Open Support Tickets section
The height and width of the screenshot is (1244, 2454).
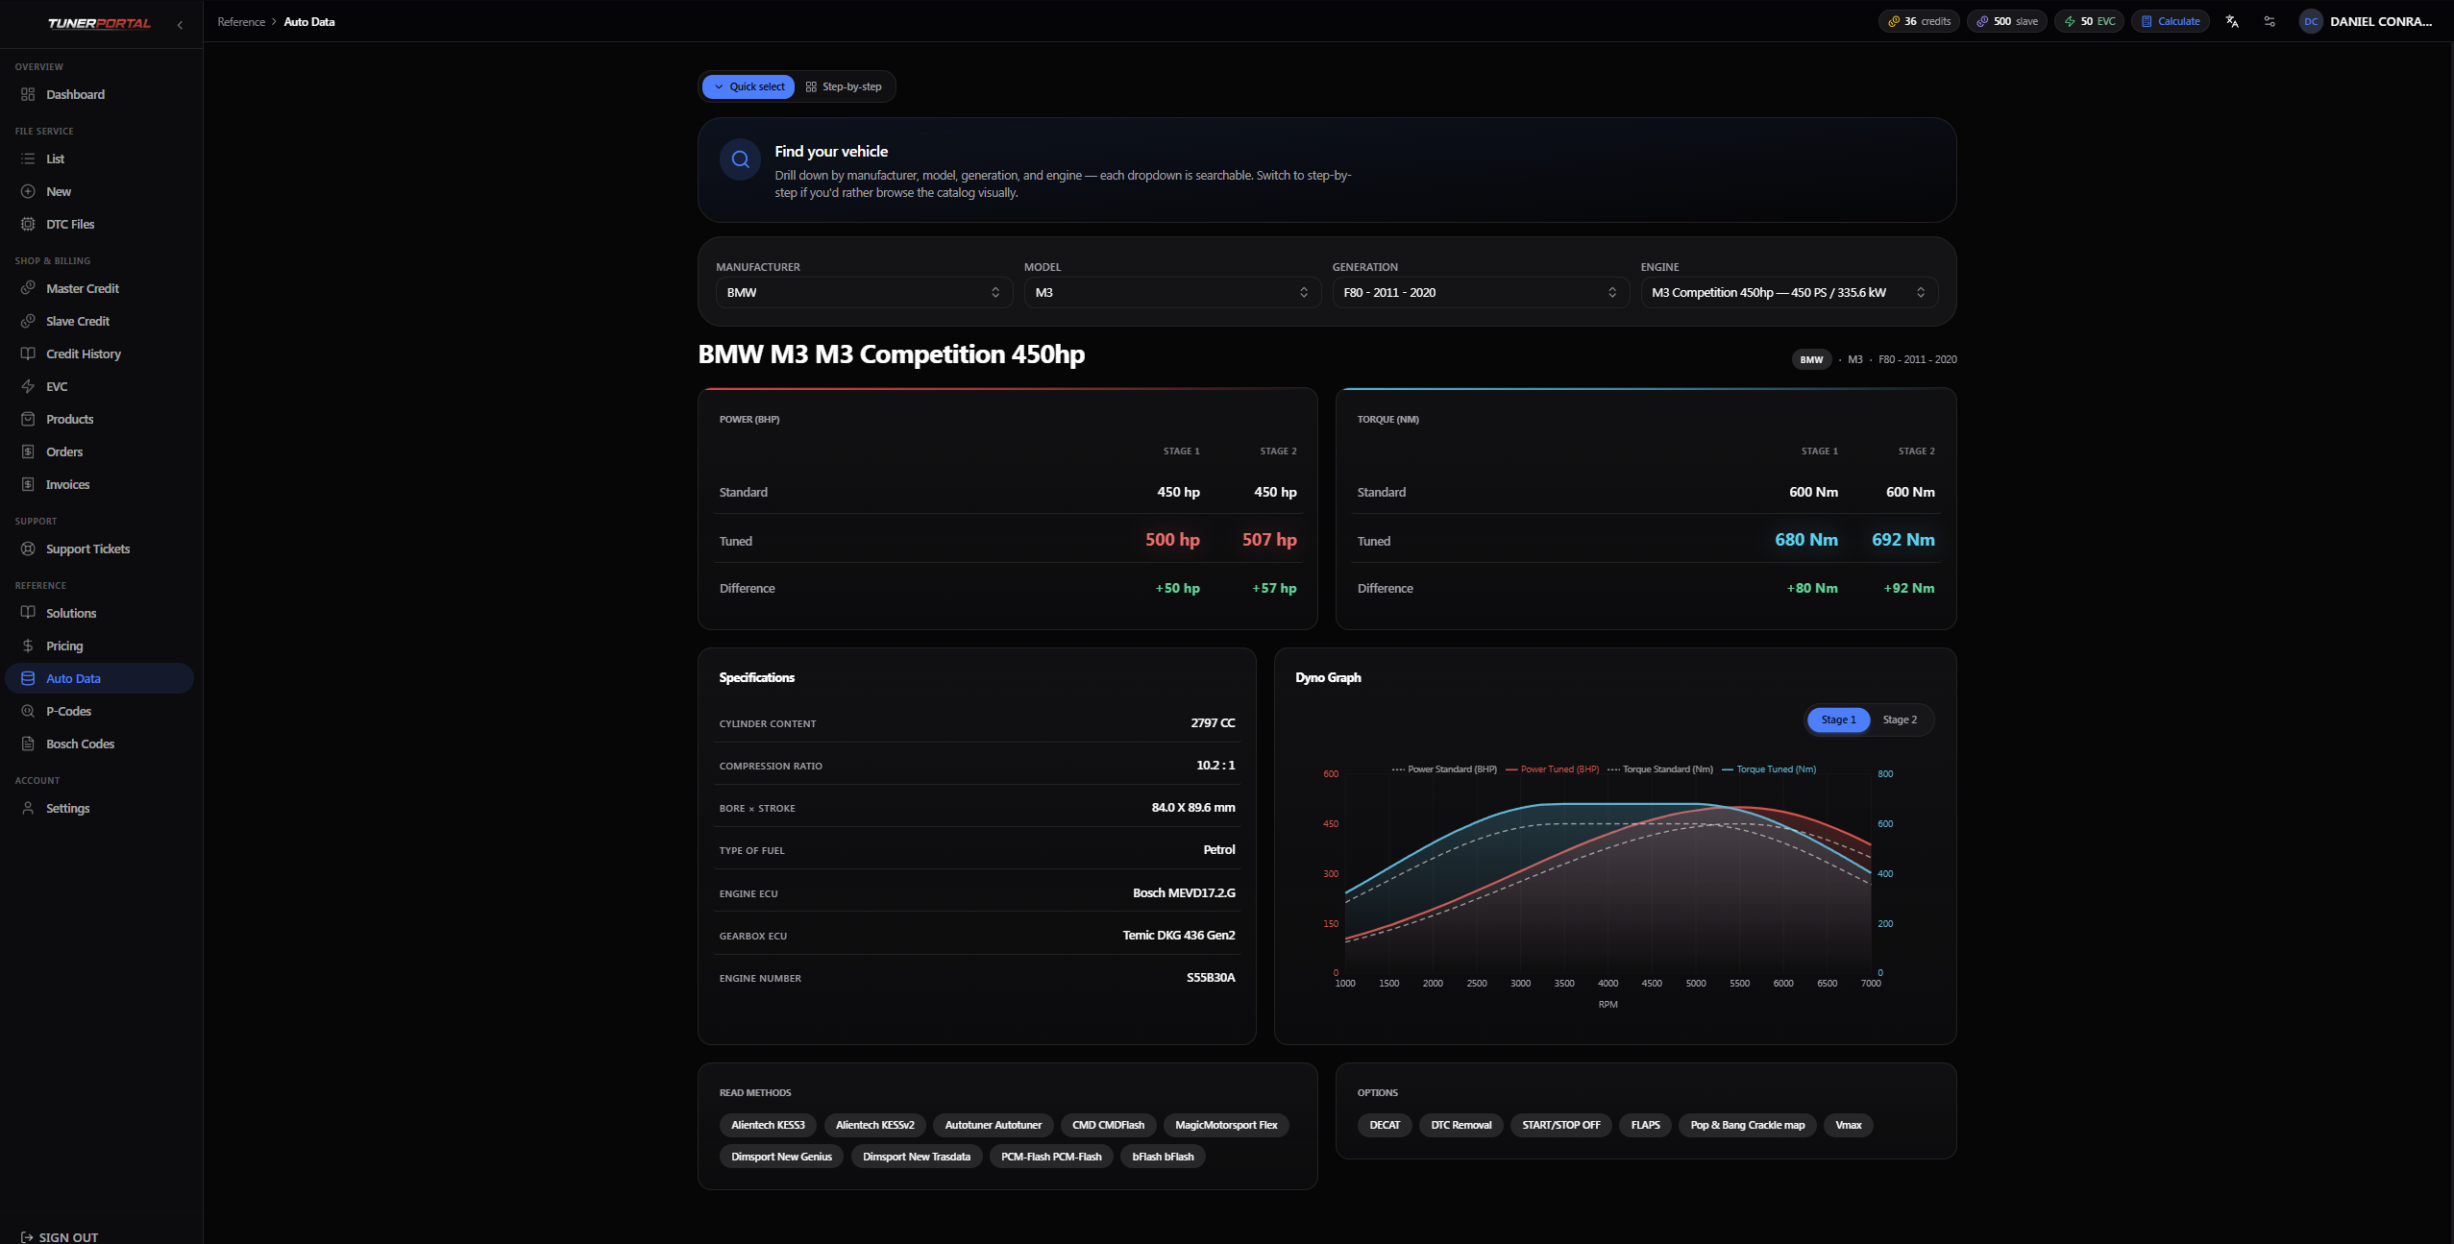(100, 549)
